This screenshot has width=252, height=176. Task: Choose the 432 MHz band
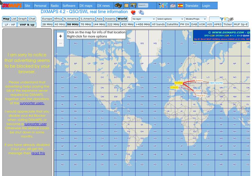coord(127,24)
